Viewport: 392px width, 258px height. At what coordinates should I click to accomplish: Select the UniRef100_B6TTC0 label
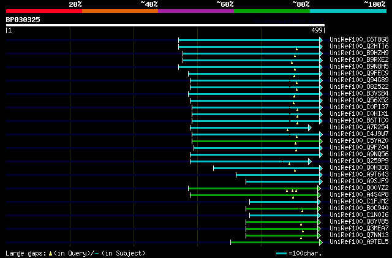[359, 121]
